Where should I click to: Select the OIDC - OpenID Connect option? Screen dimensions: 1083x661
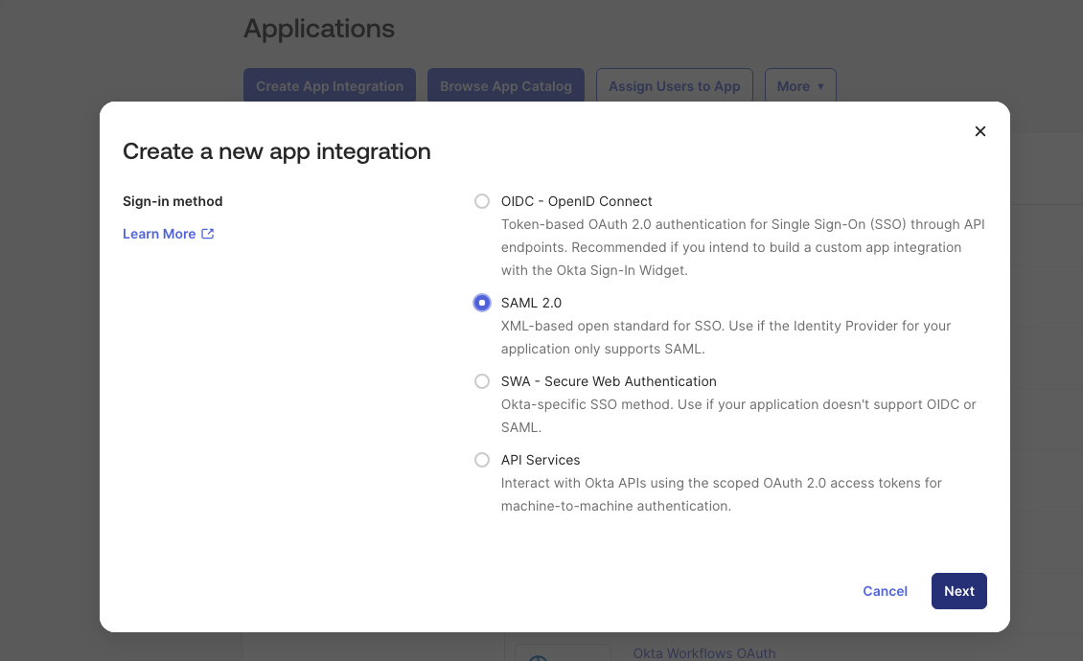tap(482, 201)
